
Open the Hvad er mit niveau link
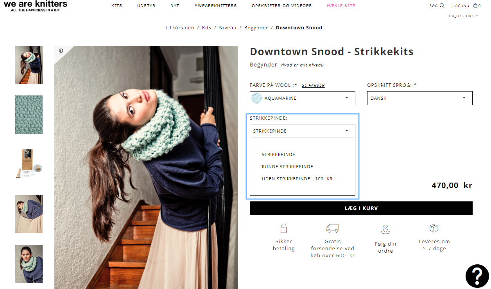pos(302,65)
